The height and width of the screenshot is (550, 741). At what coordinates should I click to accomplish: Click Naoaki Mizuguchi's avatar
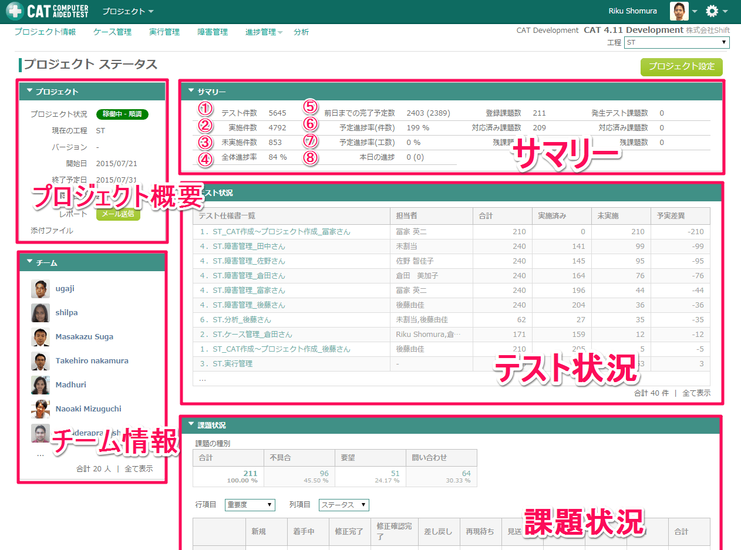40,409
